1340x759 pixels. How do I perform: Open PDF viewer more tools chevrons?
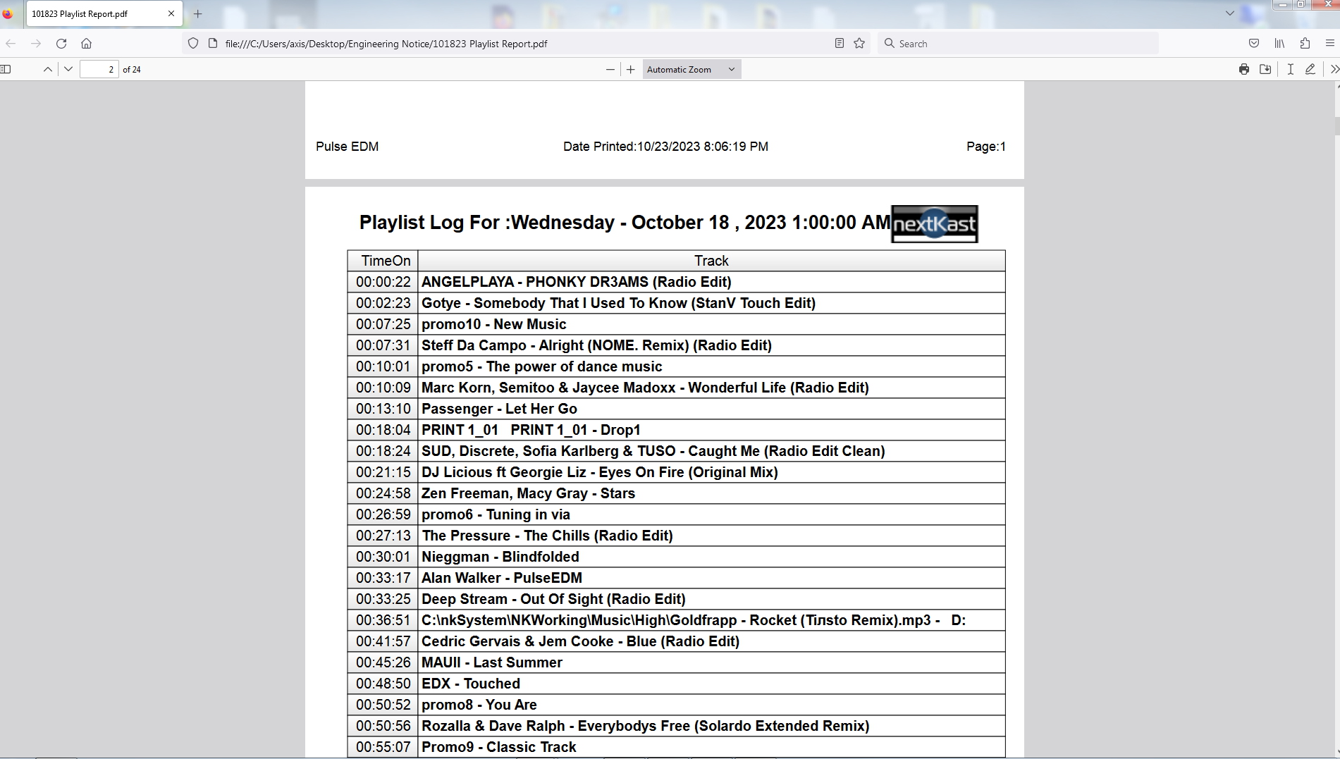coord(1334,69)
